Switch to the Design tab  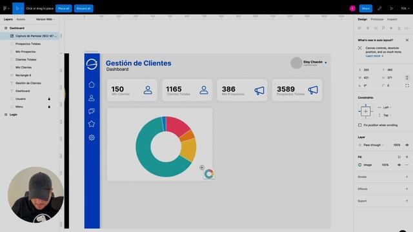coord(362,19)
